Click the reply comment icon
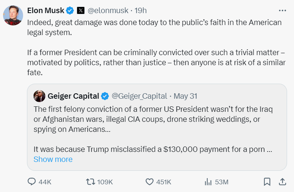The height and width of the screenshot is (192, 294). pyautogui.click(x=32, y=182)
